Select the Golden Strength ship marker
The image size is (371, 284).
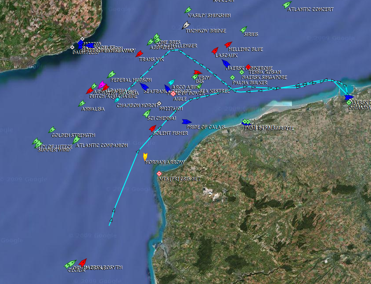pos(52,130)
